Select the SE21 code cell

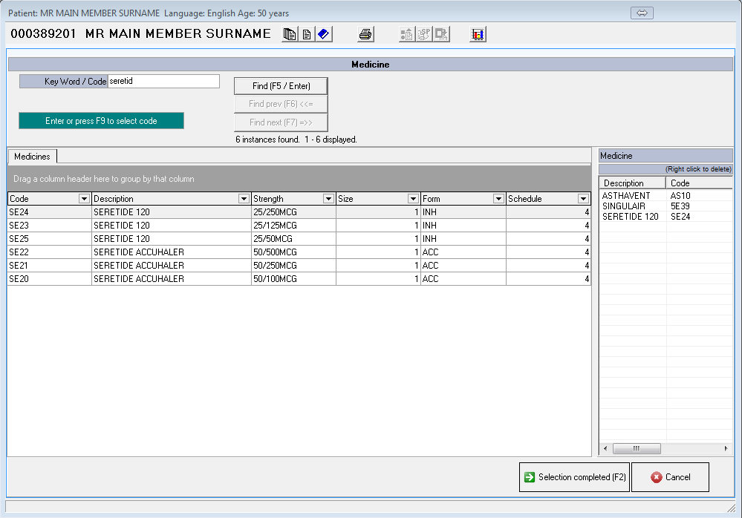49,266
